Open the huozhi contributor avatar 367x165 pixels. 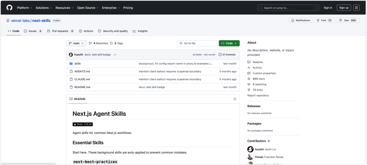[250, 149]
